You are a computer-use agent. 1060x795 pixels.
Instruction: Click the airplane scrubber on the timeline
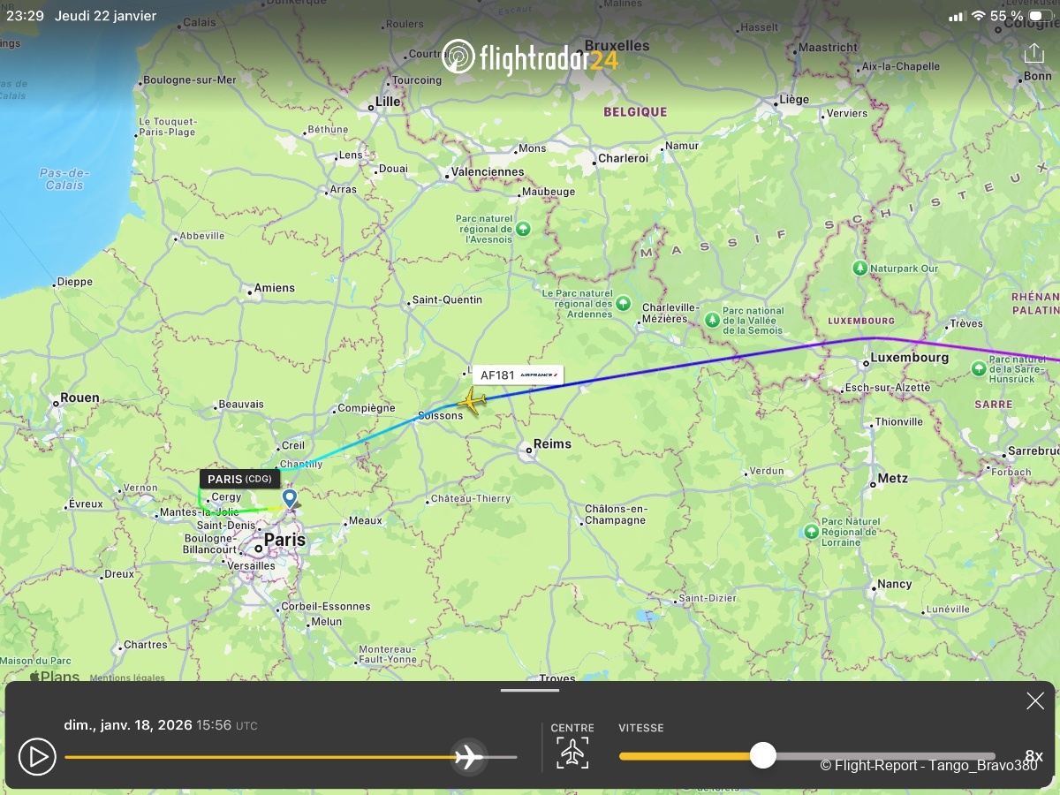pyautogui.click(x=468, y=756)
